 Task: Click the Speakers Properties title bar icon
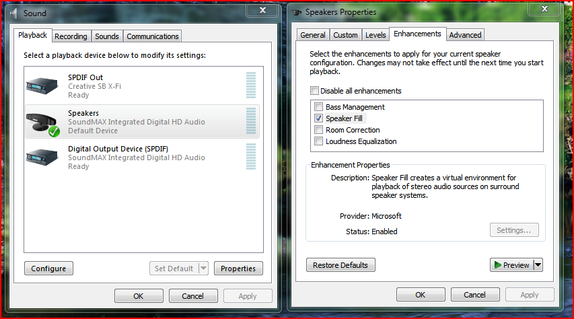297,12
